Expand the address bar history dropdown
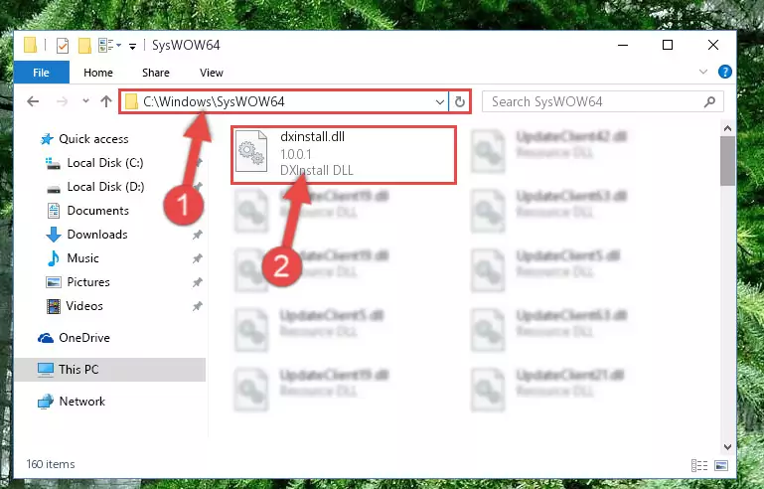Screen dimensions: 764x489 click(x=439, y=102)
